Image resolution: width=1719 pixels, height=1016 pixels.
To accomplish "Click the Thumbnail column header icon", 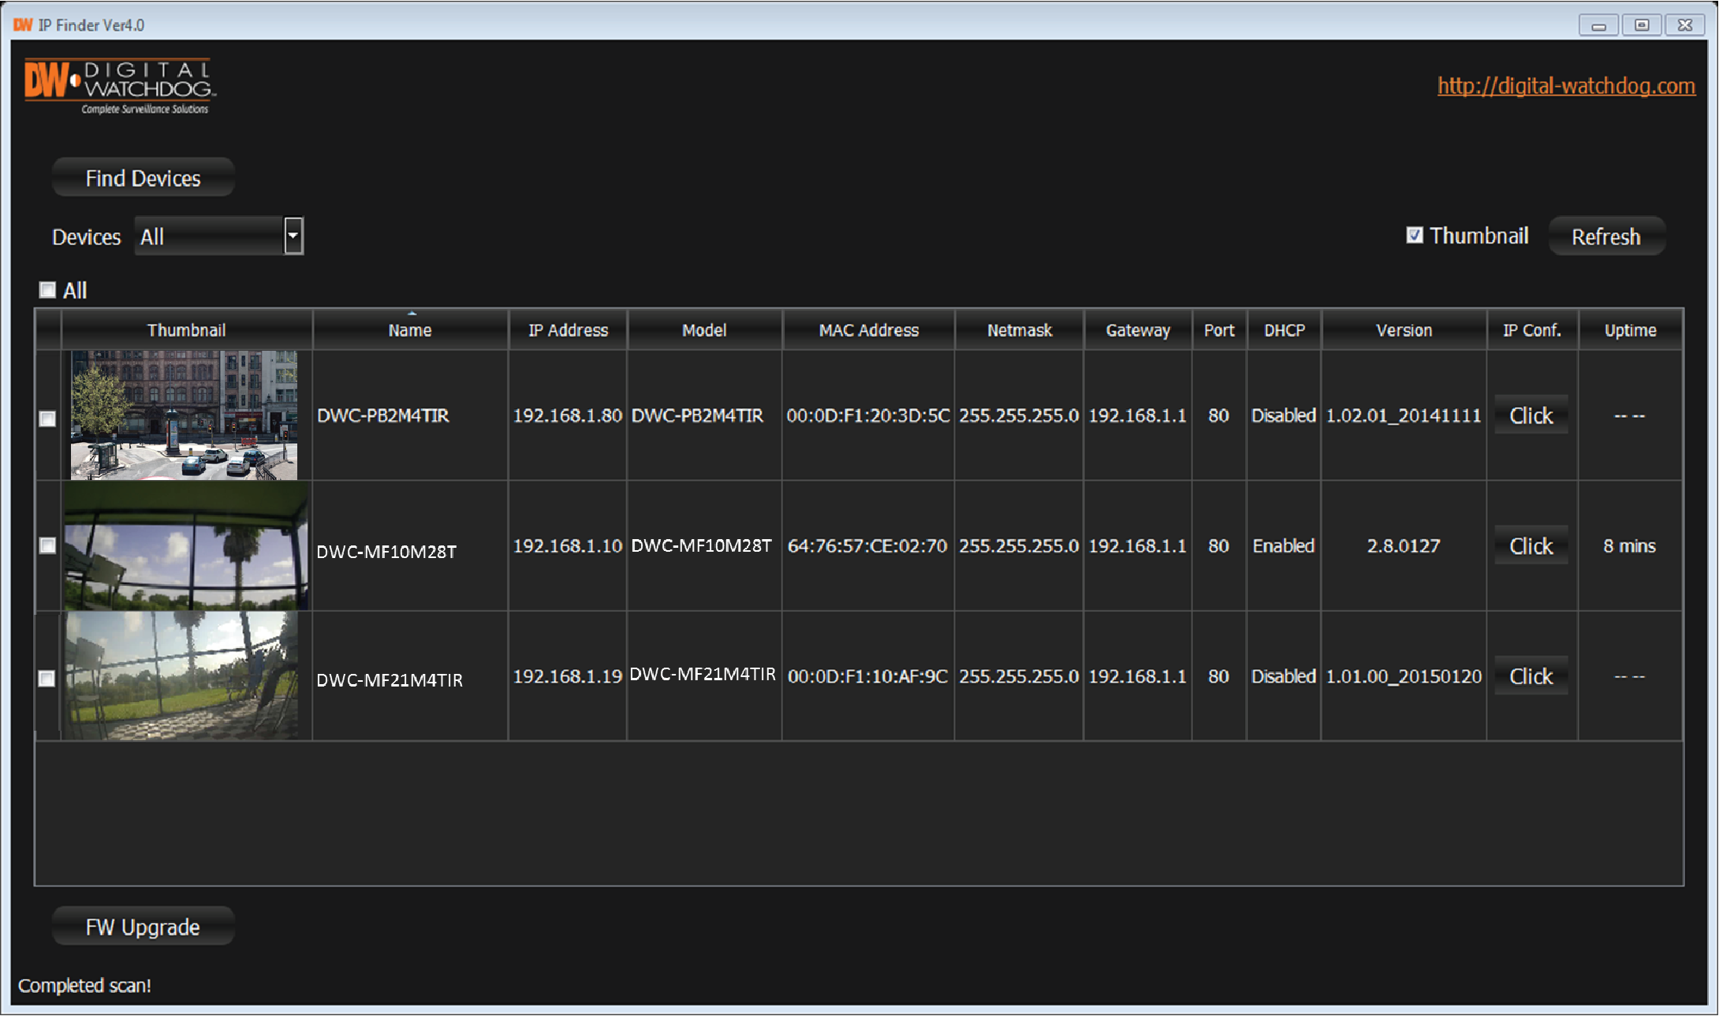I will 188,330.
